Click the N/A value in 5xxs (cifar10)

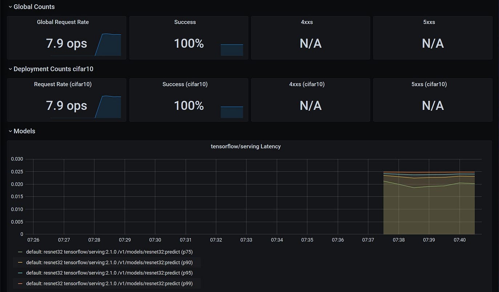(433, 106)
